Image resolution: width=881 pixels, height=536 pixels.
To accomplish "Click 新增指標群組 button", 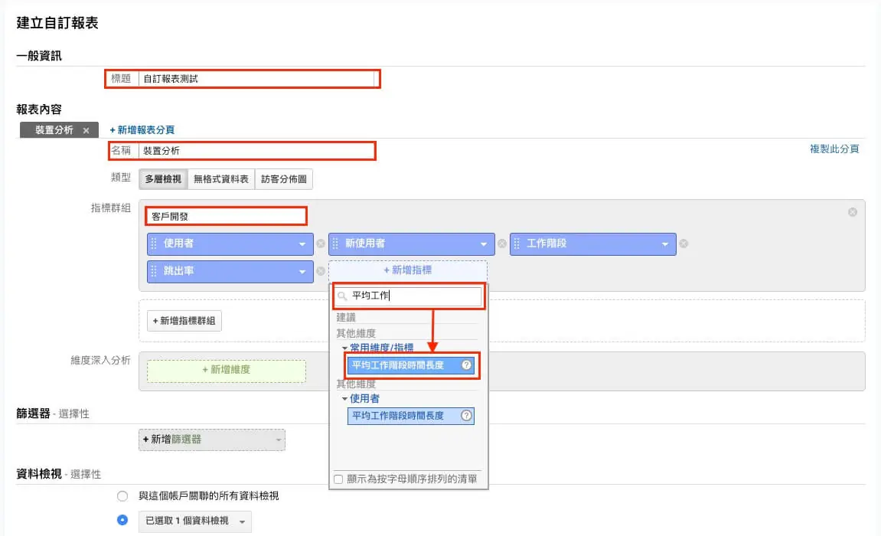I will pyautogui.click(x=184, y=321).
